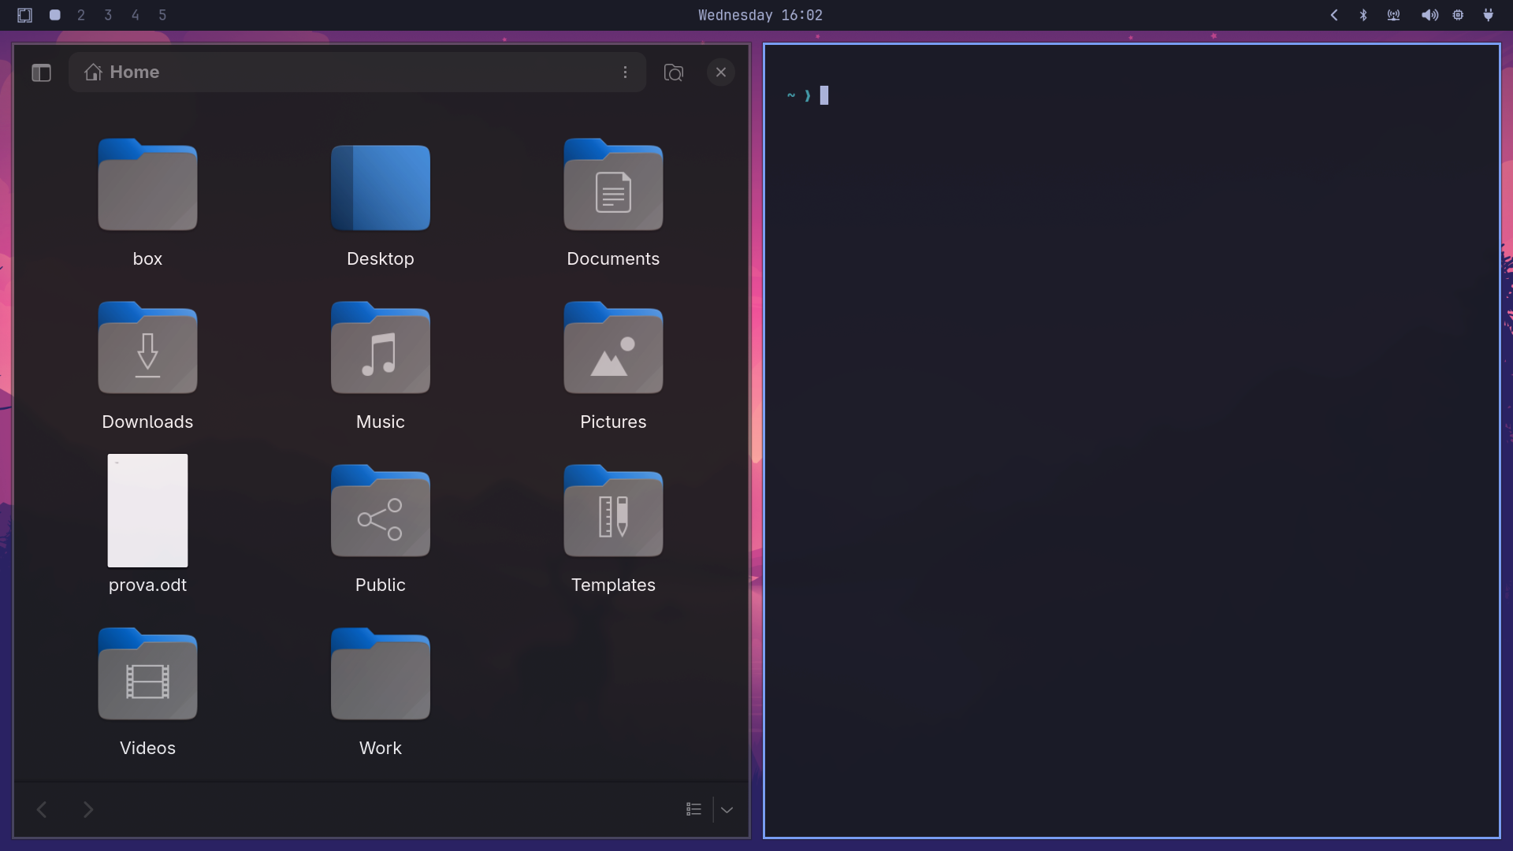Open the three-dot menu in path bar
Image resolution: width=1513 pixels, height=851 pixels.
point(625,72)
